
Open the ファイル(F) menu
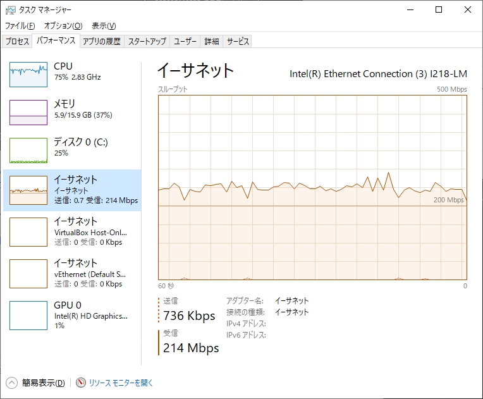[x=20, y=26]
